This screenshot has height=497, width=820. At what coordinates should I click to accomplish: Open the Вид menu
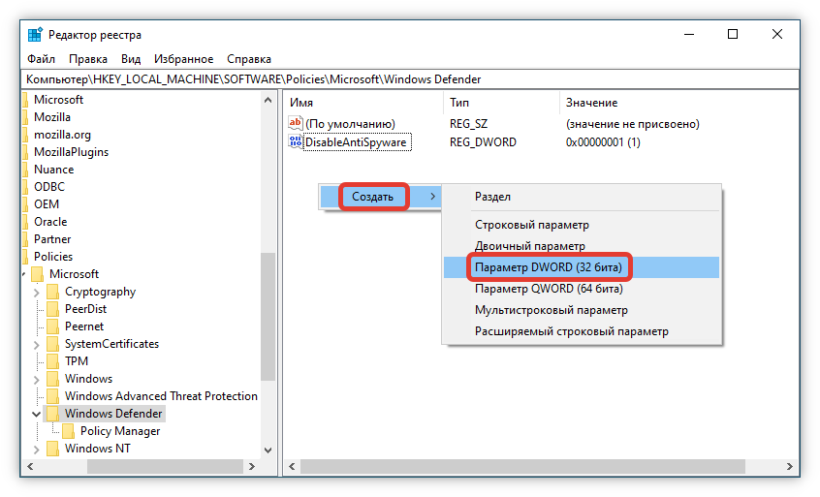[131, 58]
